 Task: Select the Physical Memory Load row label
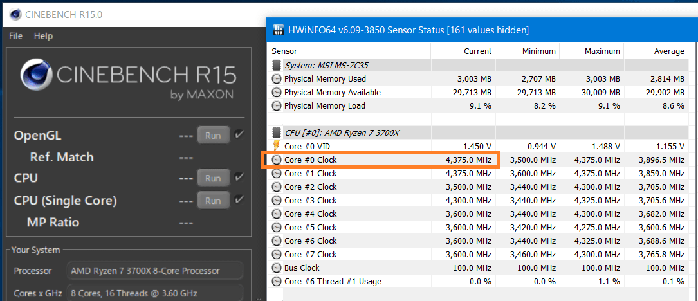[324, 106]
